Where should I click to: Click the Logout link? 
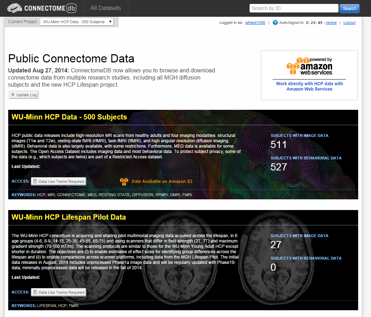[349, 22]
